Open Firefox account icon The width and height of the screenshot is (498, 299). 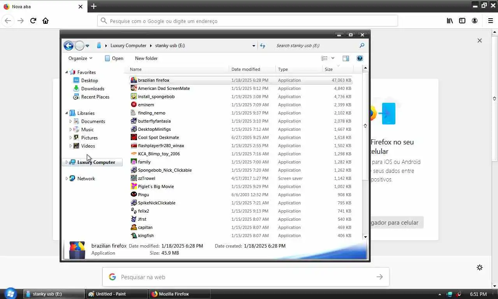tap(475, 21)
